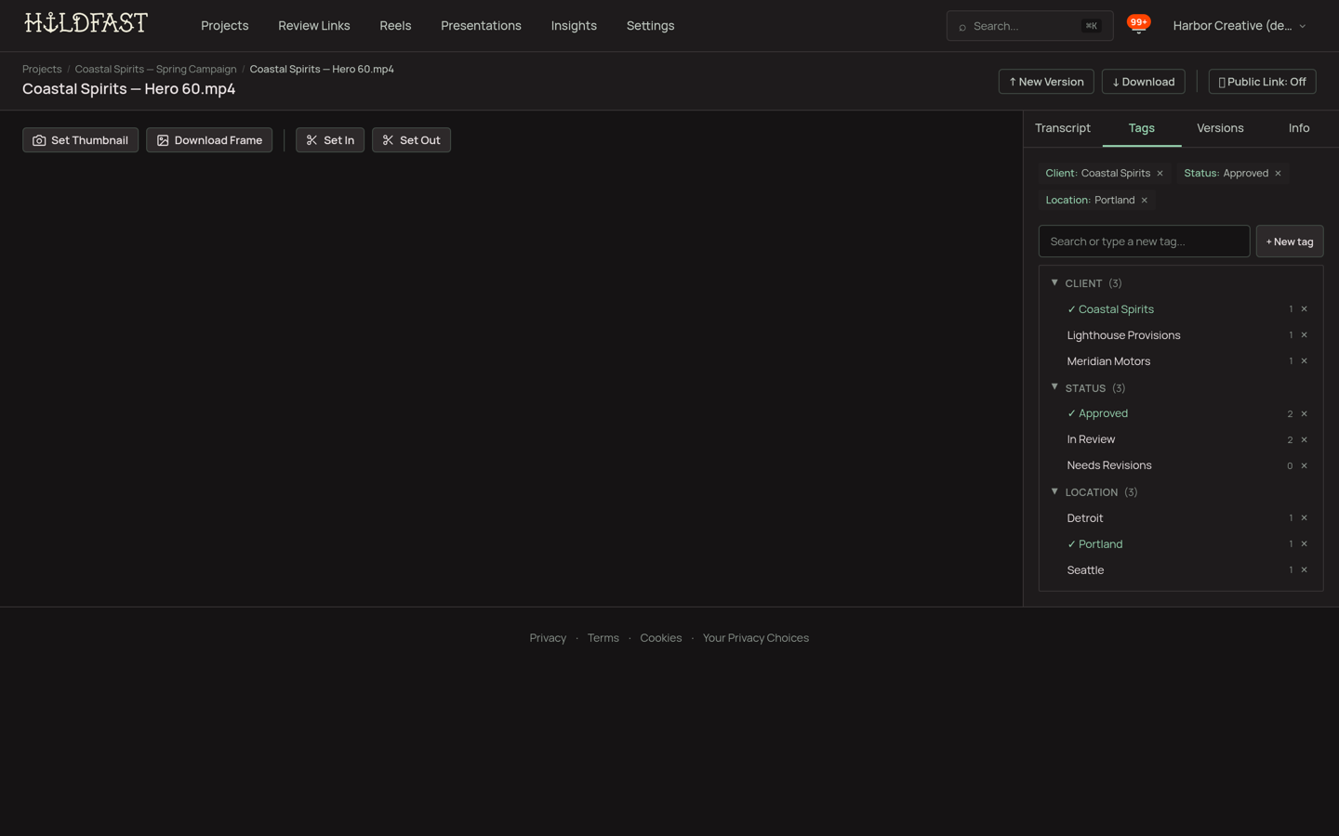Viewport: 1339px width, 836px height.
Task: Upload a New Version
Action: pyautogui.click(x=1046, y=82)
